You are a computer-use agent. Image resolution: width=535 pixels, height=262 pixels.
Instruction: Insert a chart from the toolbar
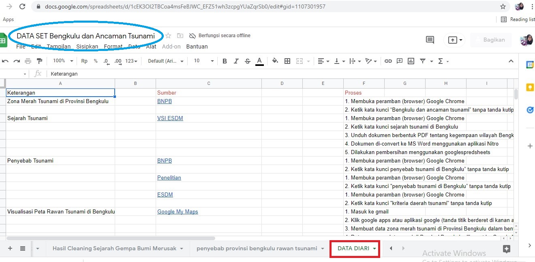pyautogui.click(x=411, y=61)
